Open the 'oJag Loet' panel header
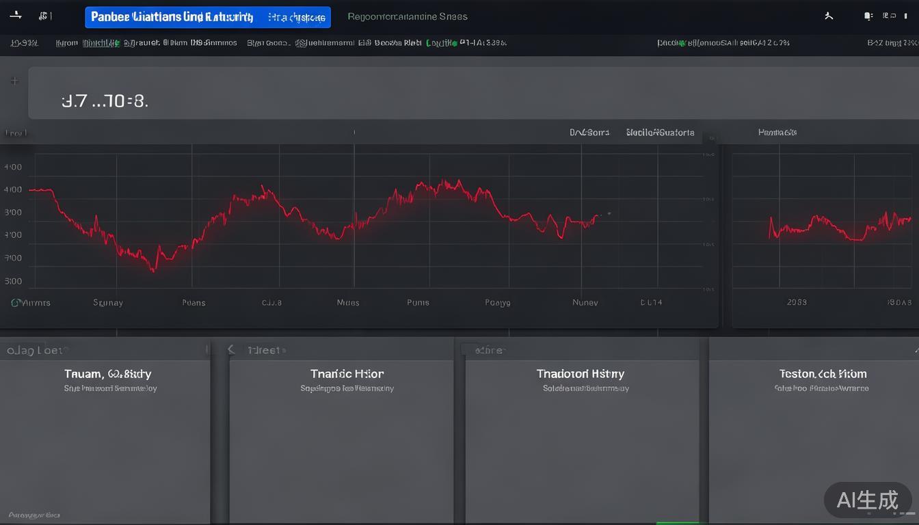The image size is (919, 525). (x=34, y=350)
